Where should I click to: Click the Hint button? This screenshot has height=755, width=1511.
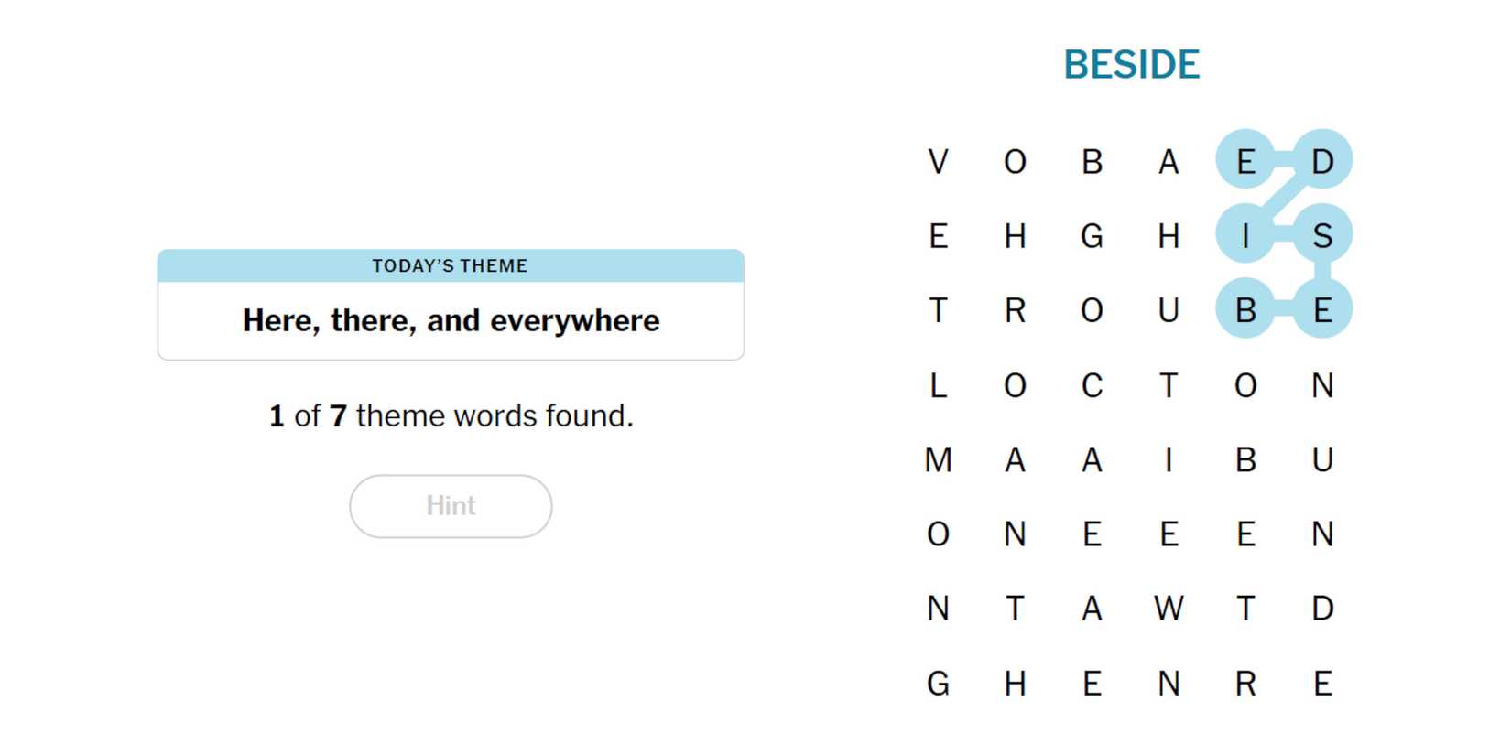point(451,506)
